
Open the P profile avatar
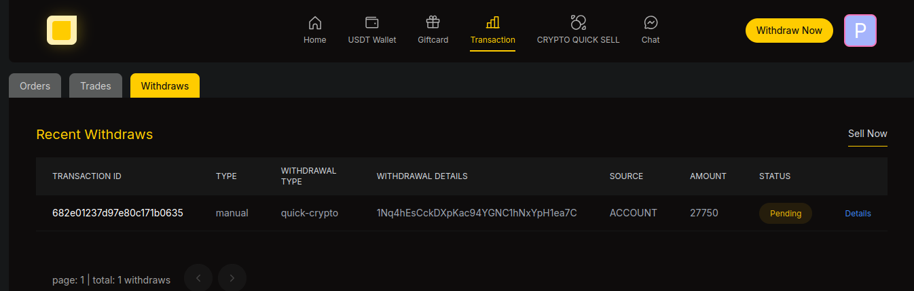[860, 31]
